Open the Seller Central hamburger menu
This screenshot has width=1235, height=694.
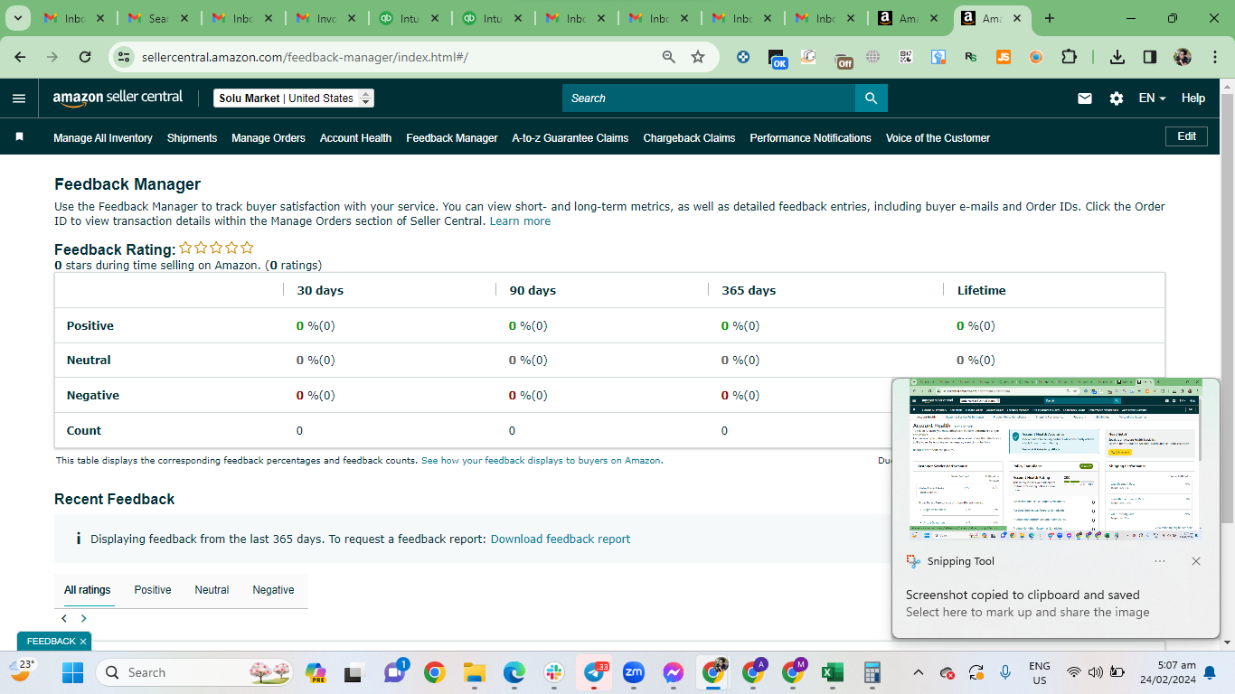[19, 98]
